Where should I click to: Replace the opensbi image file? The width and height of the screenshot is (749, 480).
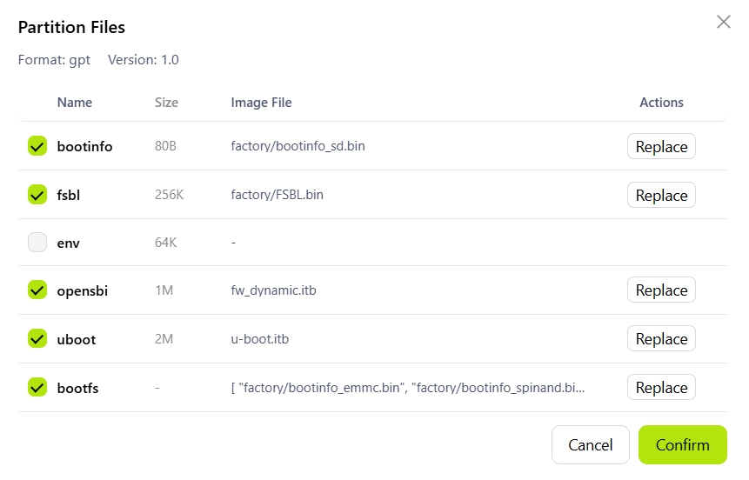tap(661, 290)
